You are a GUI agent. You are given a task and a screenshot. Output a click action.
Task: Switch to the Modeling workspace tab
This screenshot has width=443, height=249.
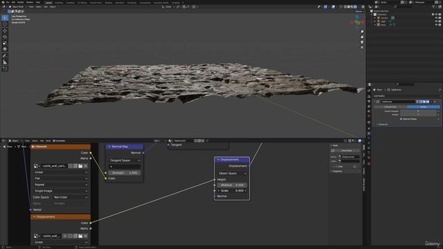59,3
